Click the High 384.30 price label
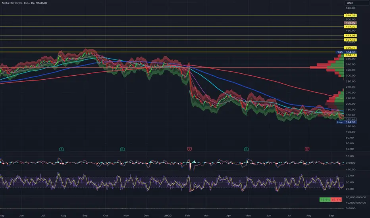 (346, 52)
